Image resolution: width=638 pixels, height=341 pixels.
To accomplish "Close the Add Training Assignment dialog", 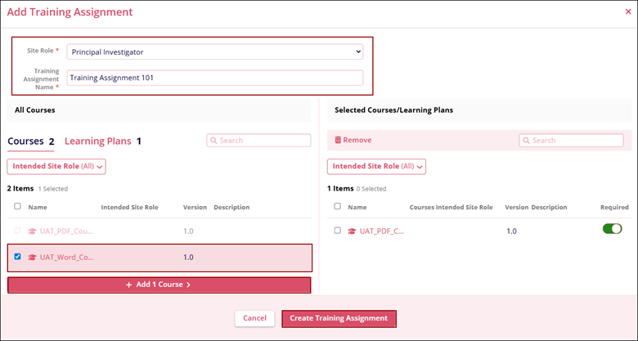I will [x=628, y=12].
